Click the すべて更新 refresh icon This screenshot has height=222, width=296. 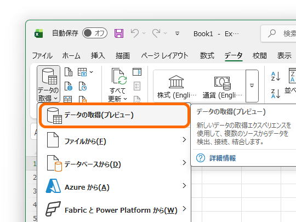click(x=119, y=76)
